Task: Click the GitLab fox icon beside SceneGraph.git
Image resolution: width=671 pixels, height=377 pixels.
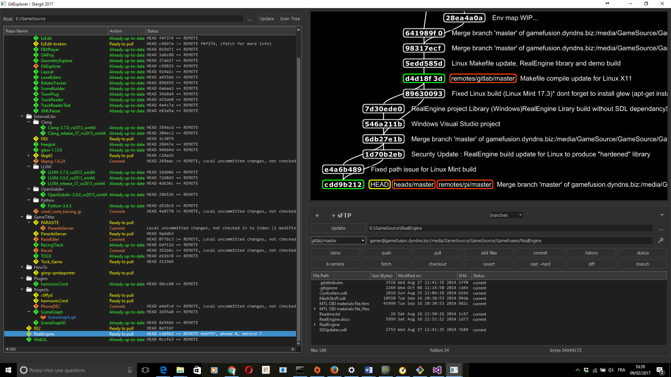Action: point(43,317)
